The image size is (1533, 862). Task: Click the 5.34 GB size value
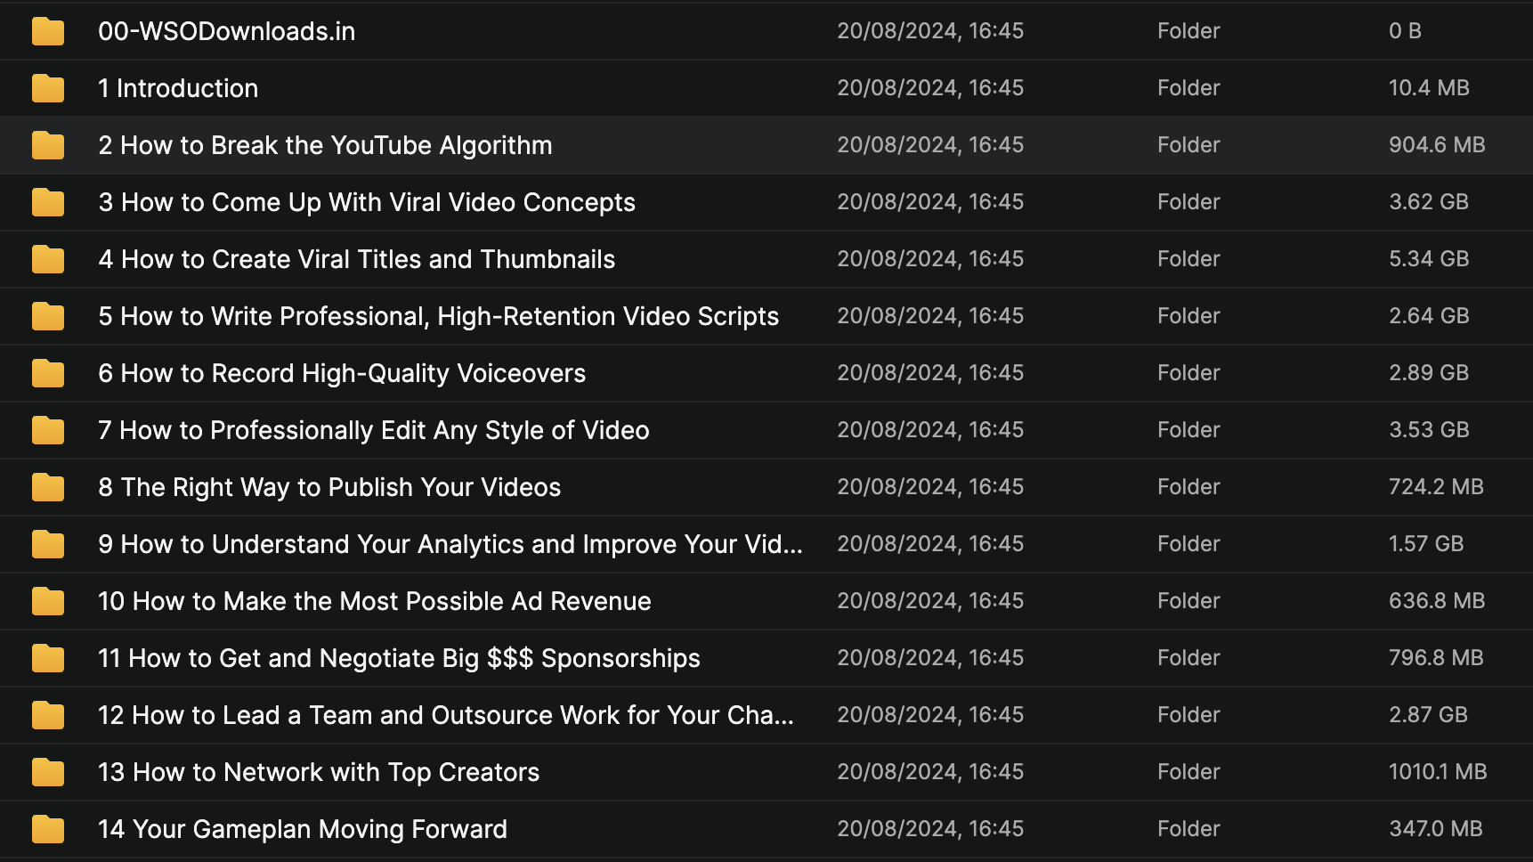pyautogui.click(x=1428, y=259)
